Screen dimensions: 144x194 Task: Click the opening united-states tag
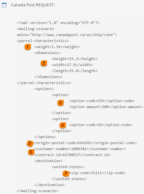click(x=68, y=167)
